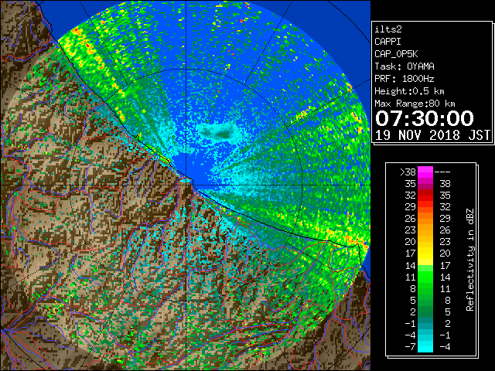Click the yellow 17 legend swatch
Viewport: 495px width, 371px height.
click(x=425, y=254)
